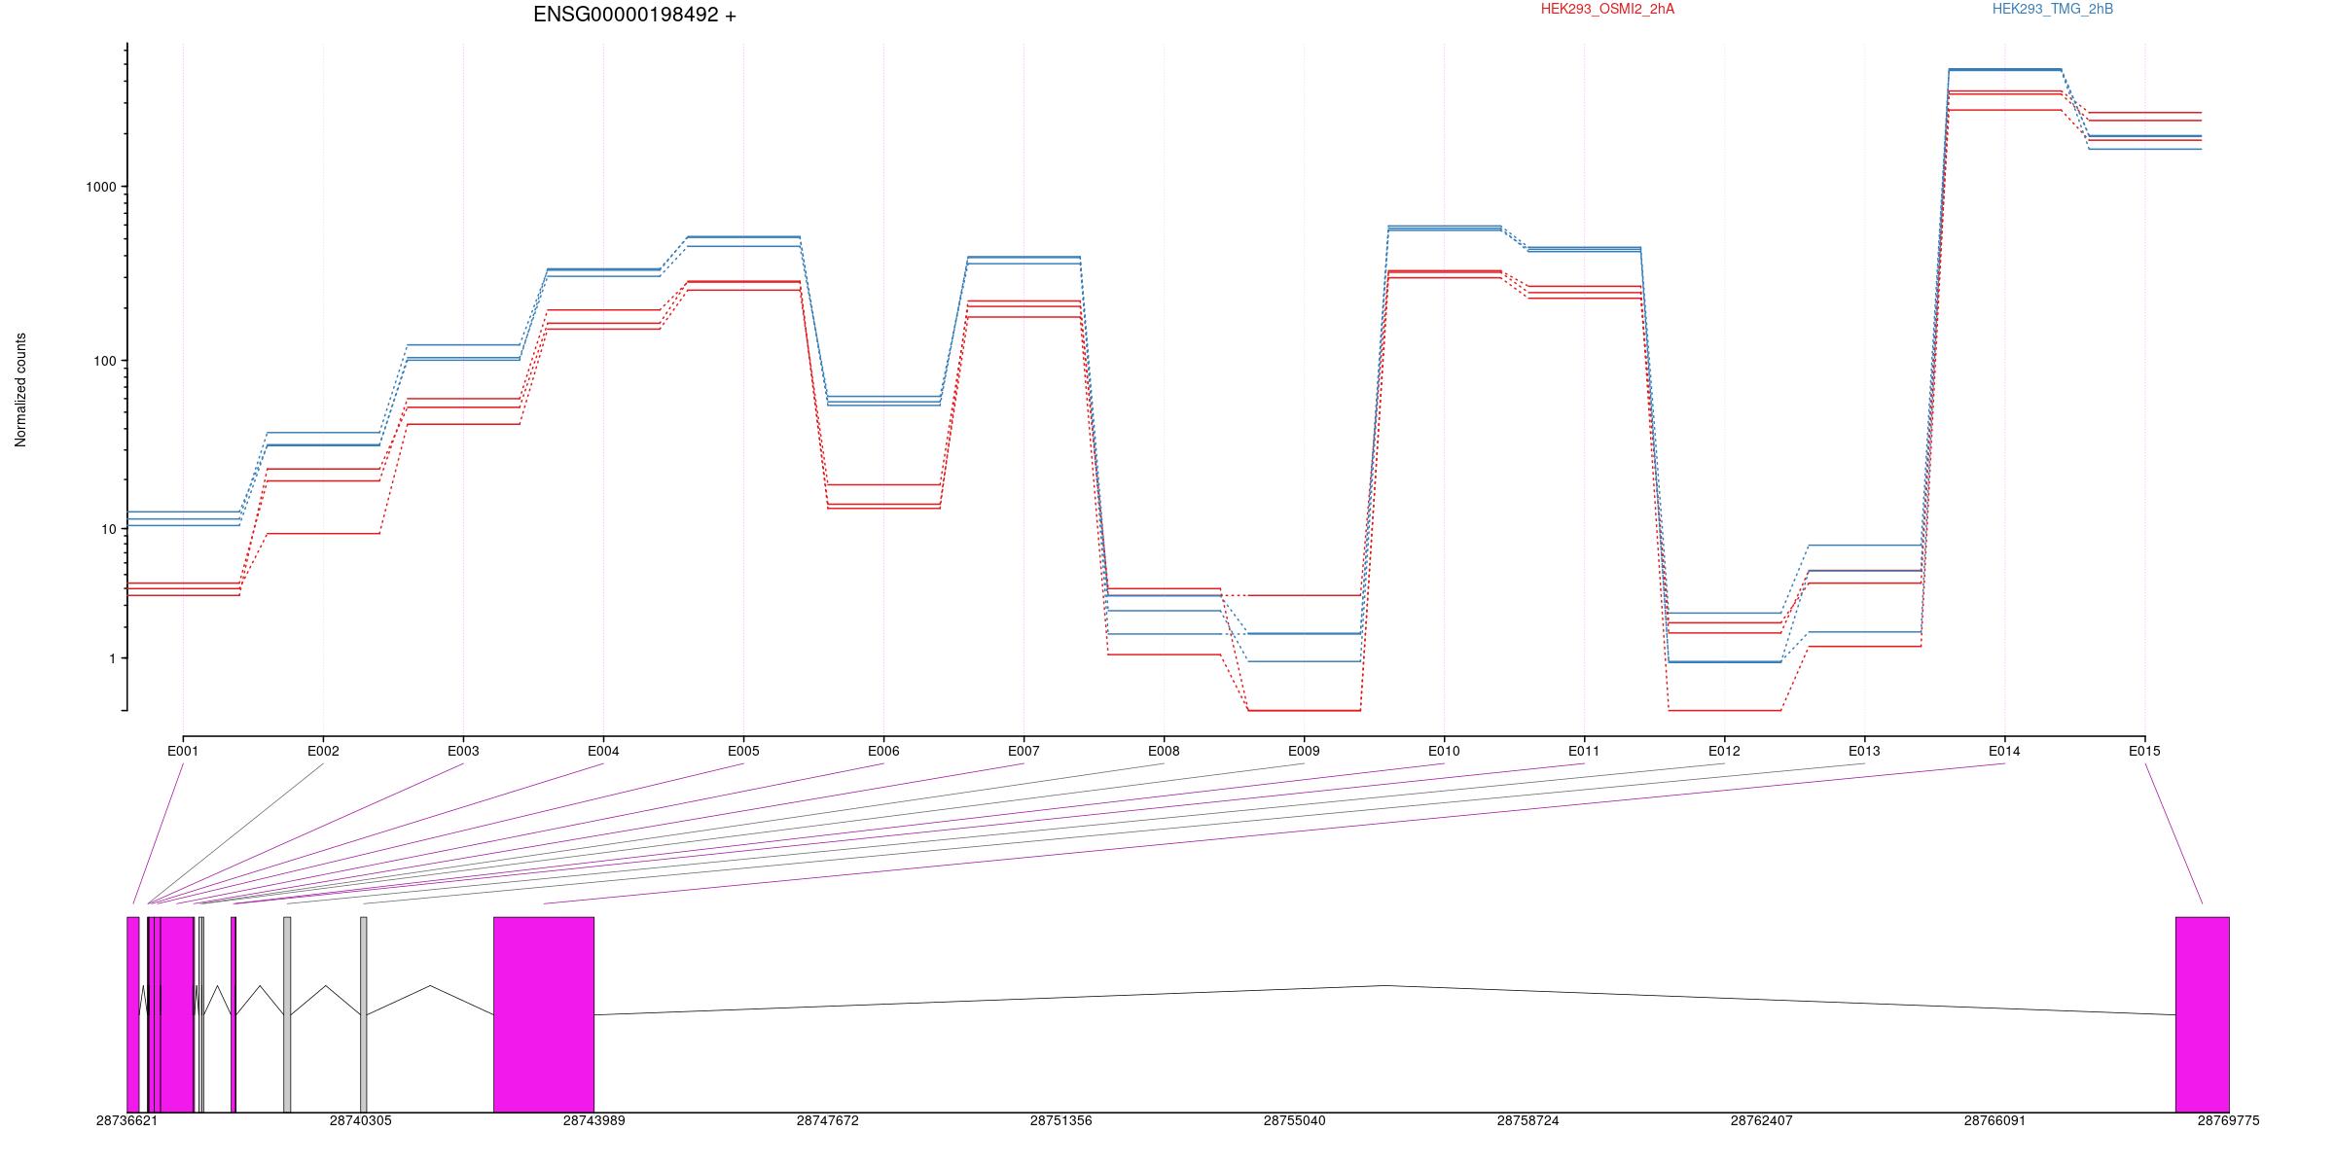The image size is (2335, 1167).
Task: Click the blue E014 expression line
Action: pyautogui.click(x=2004, y=69)
